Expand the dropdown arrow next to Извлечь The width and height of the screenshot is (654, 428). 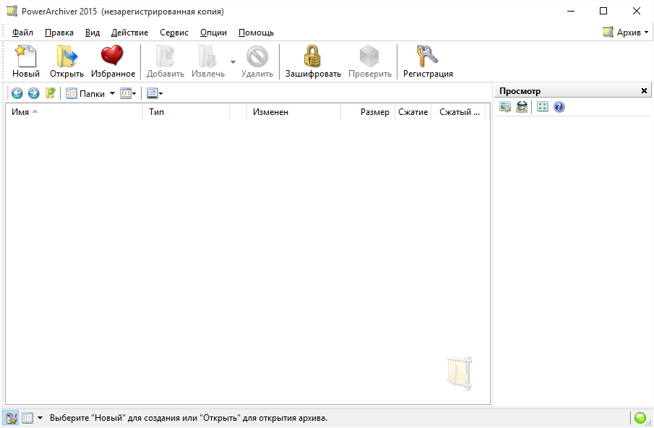[233, 62]
